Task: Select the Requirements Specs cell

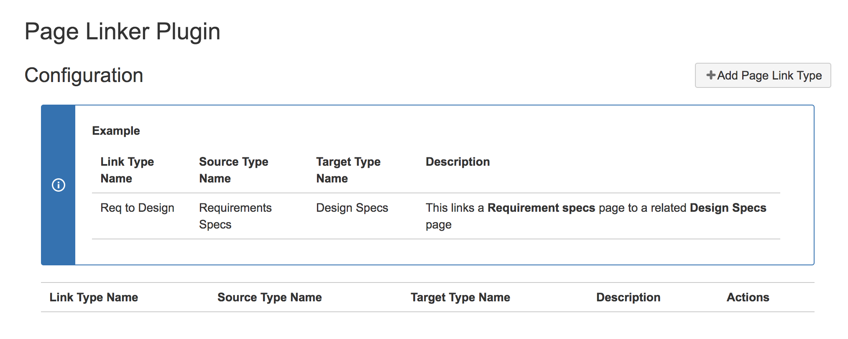Action: (x=235, y=216)
